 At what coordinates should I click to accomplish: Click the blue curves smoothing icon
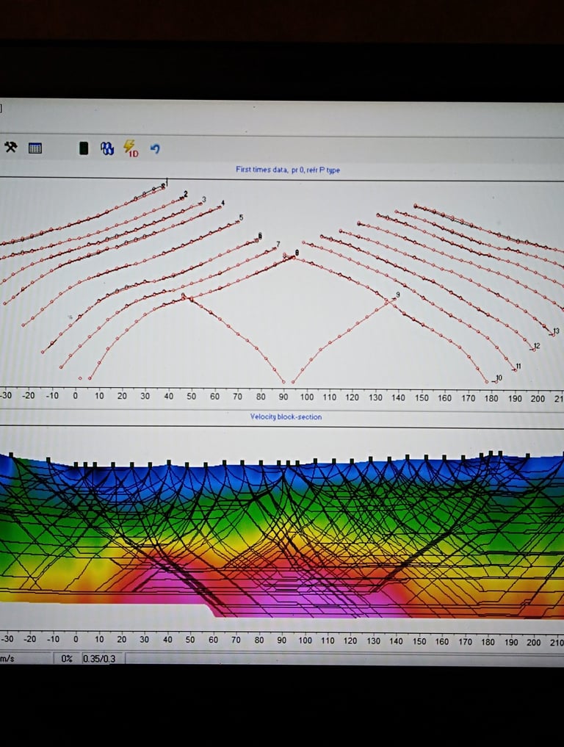(x=107, y=148)
